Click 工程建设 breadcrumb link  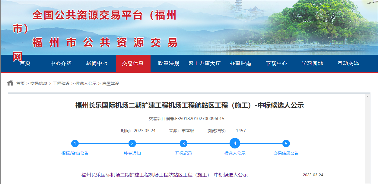(x=61, y=83)
